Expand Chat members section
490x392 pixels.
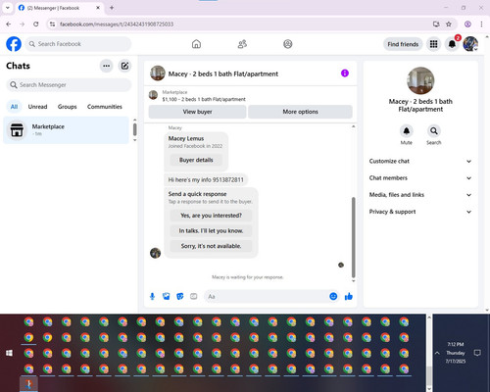pyautogui.click(x=420, y=178)
